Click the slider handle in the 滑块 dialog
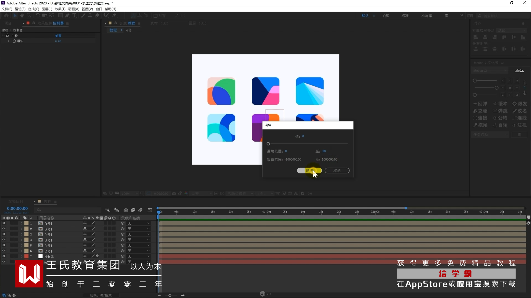Viewport: 531px width, 298px height. click(x=268, y=144)
